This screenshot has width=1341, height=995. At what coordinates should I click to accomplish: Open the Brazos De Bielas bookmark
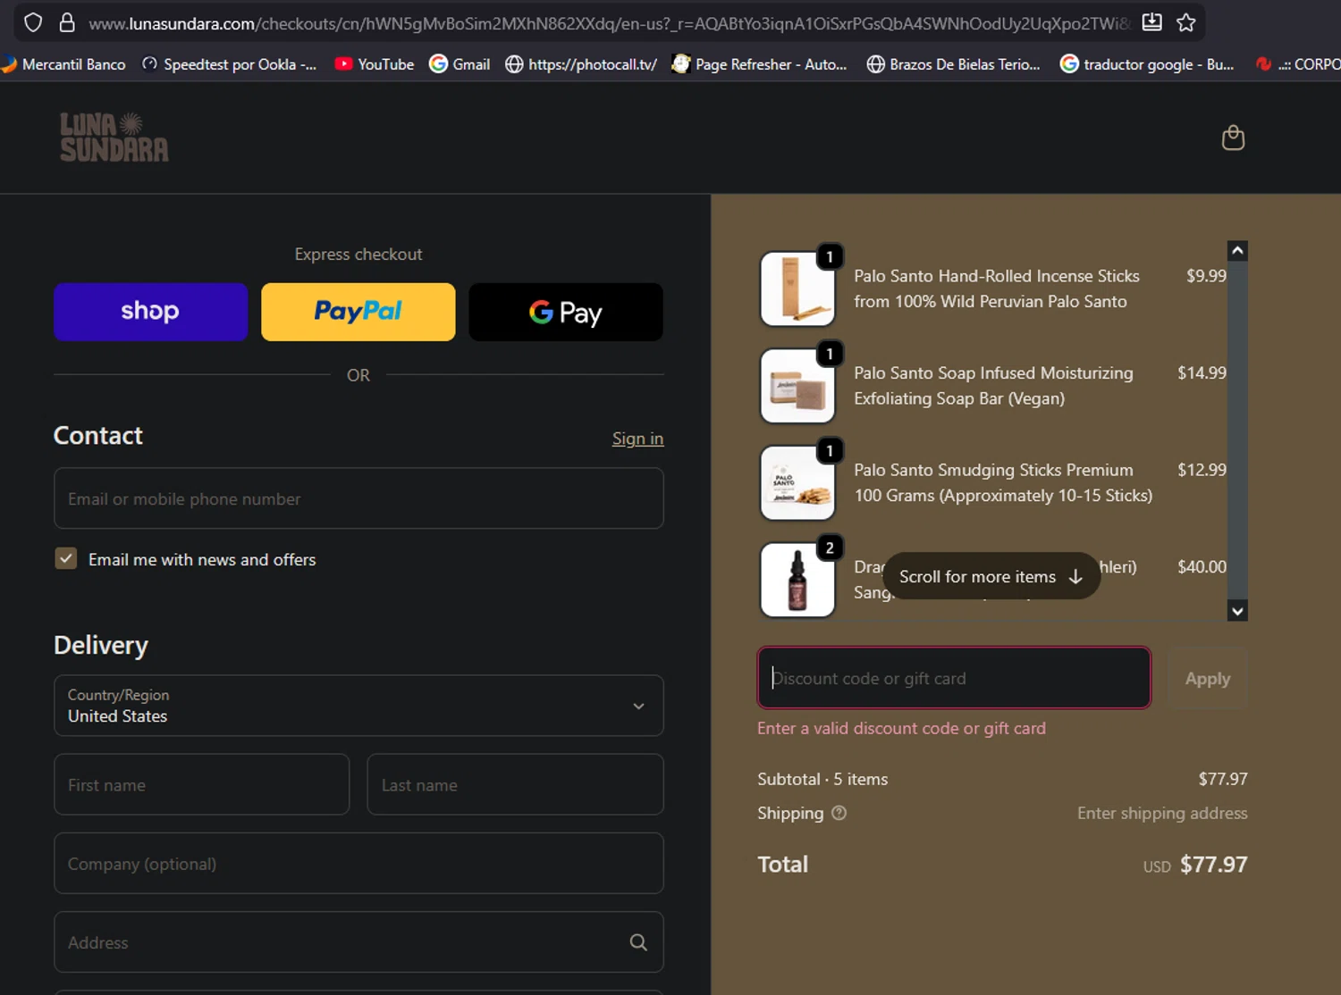tap(954, 64)
